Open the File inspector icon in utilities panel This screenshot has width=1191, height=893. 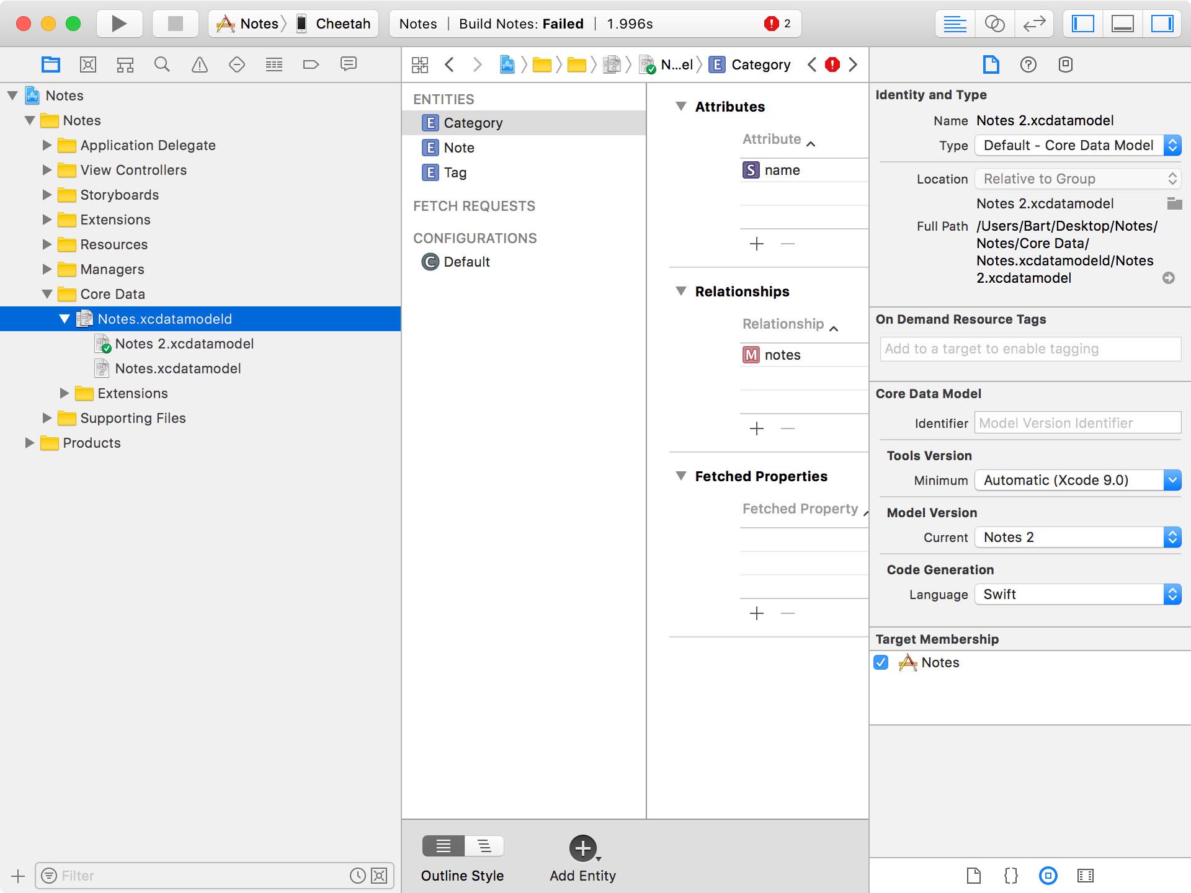tap(991, 64)
